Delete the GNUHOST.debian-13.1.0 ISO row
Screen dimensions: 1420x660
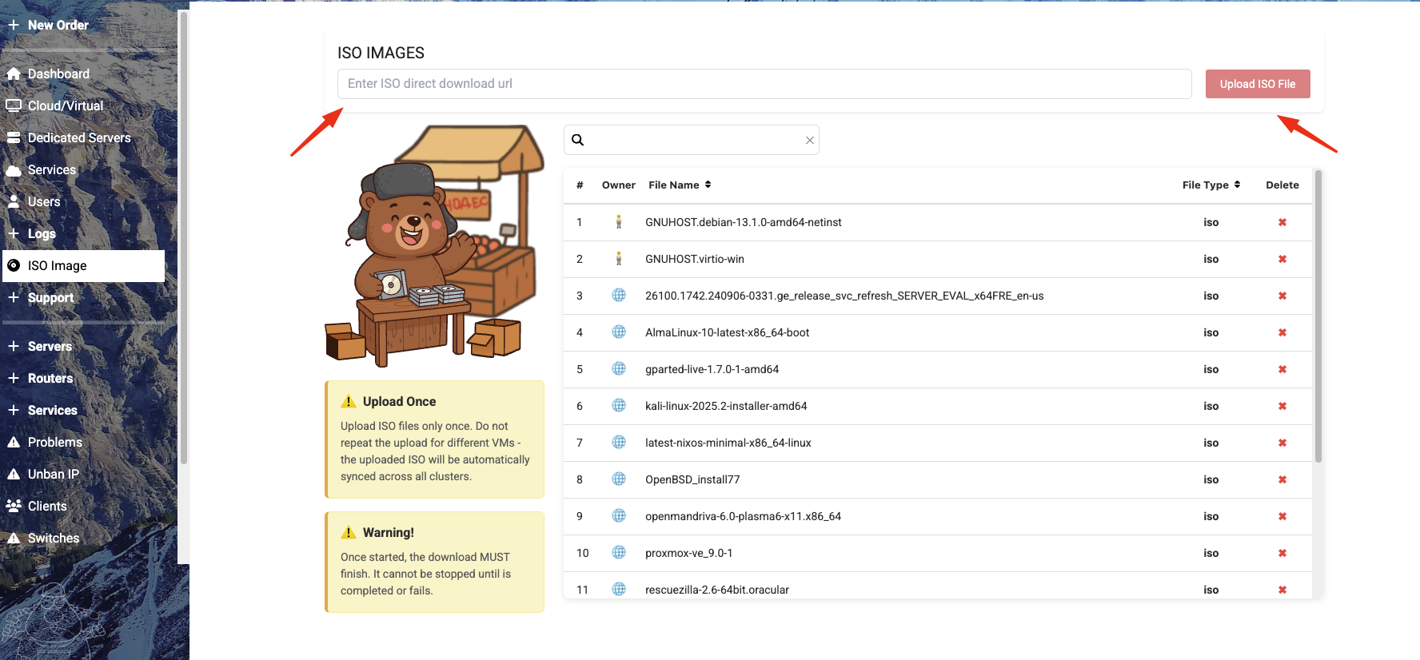pos(1282,222)
